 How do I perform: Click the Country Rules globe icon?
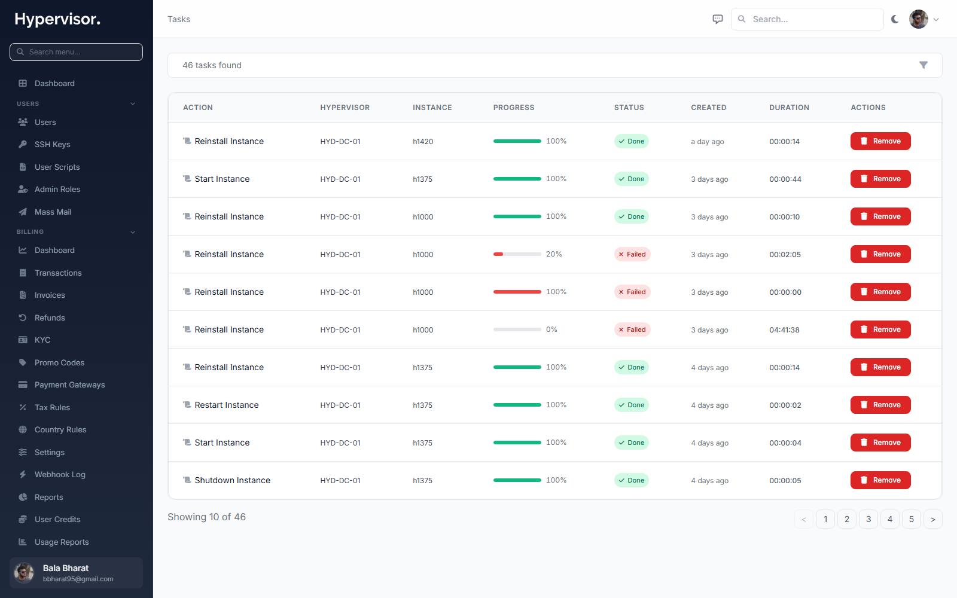tap(23, 429)
